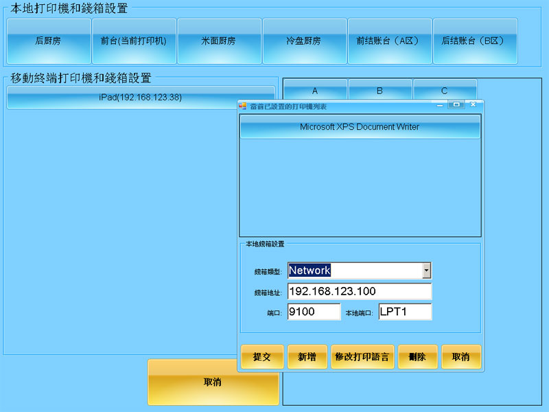Viewport: 549px width, 412px height.
Task: Click the dialog window icon in the title bar
Action: (x=242, y=106)
